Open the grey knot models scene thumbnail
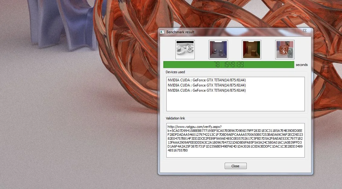Viewport: 342px width, 189px height. (185, 50)
